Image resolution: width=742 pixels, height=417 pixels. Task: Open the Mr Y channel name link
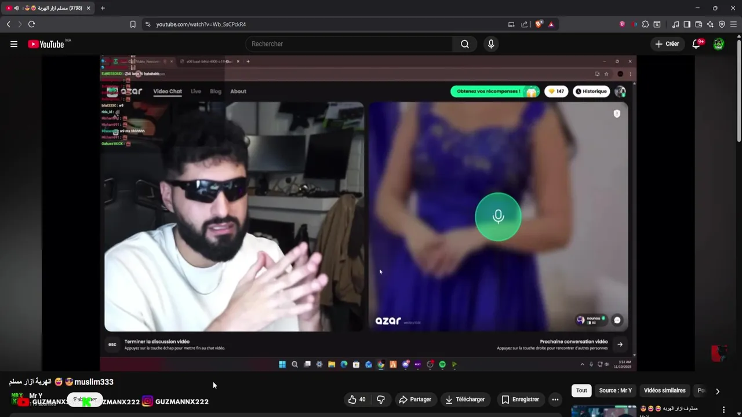[x=35, y=396]
